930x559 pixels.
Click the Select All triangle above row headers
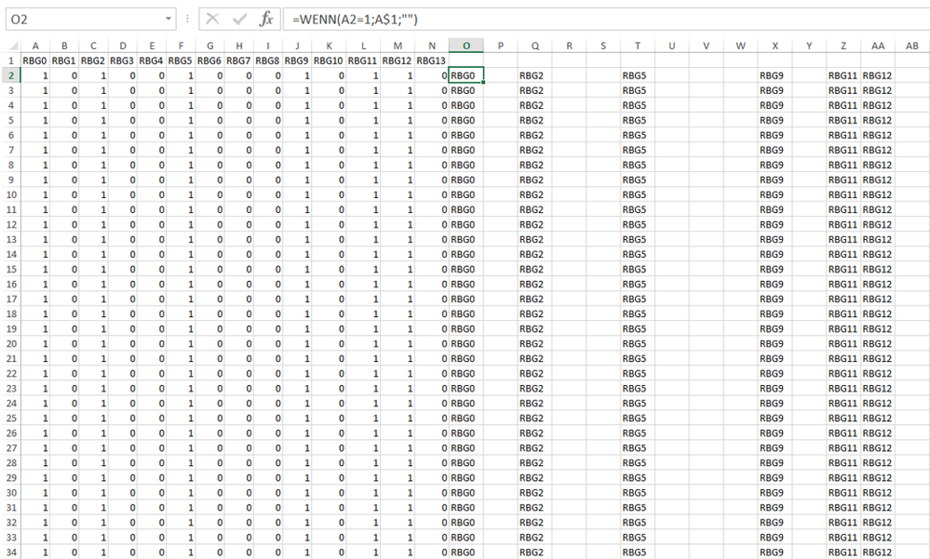(x=8, y=46)
